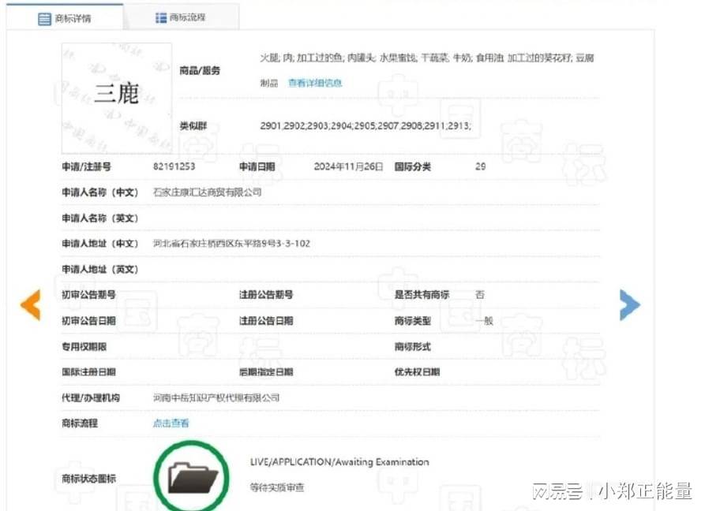
Task: Select the goods list starting 火腿
Action: tap(426, 70)
